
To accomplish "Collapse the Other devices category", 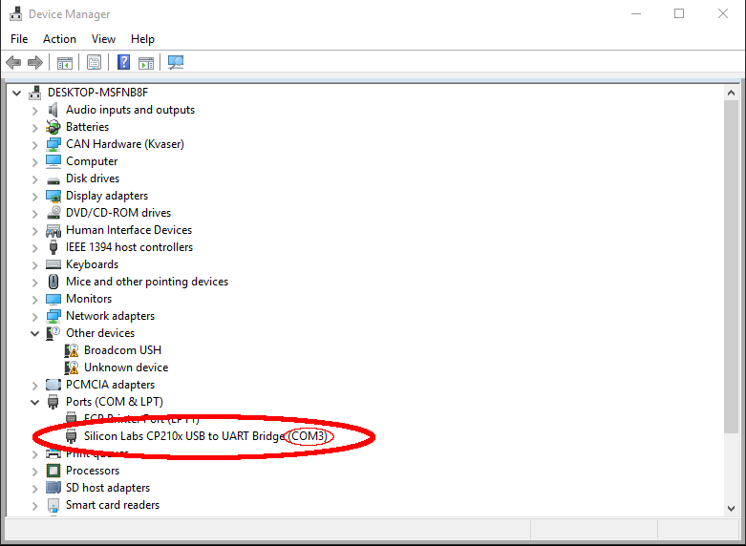I will pos(34,333).
